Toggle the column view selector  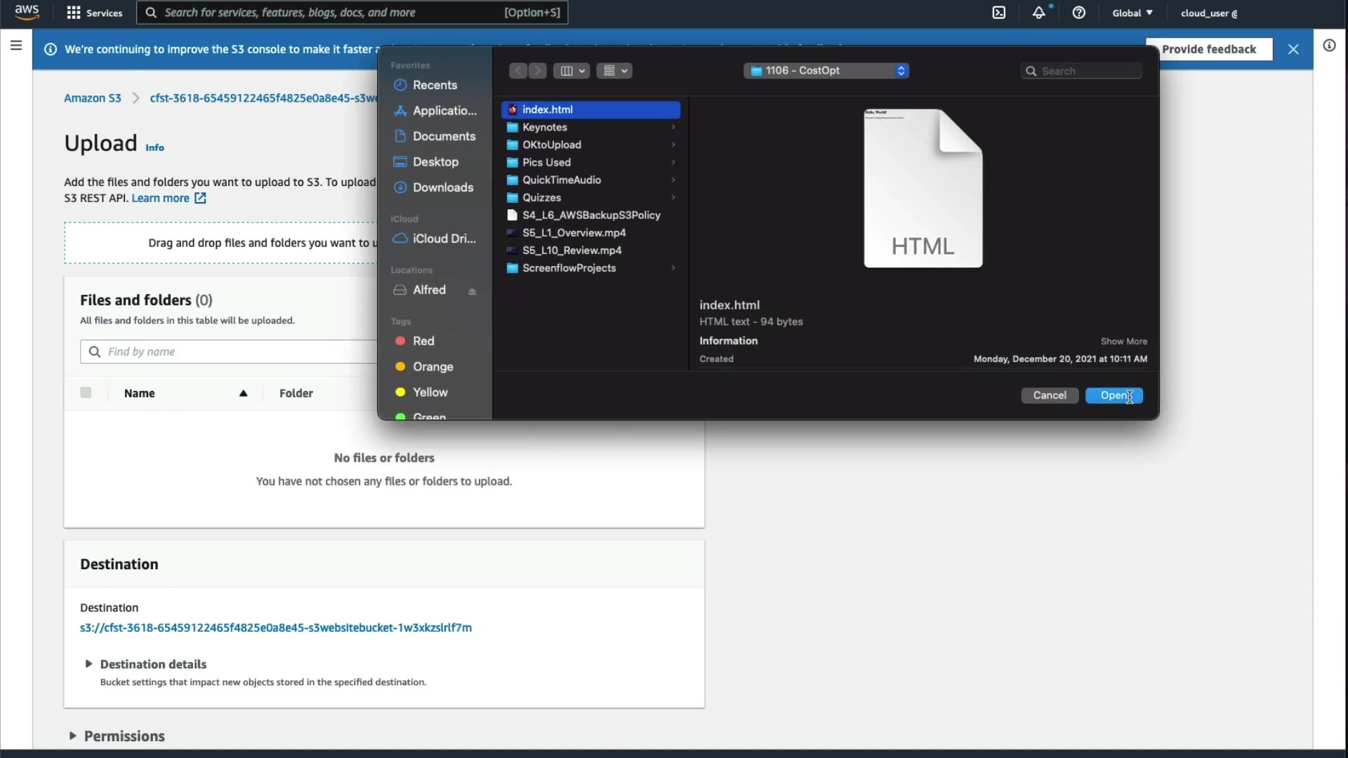pyautogui.click(x=571, y=71)
